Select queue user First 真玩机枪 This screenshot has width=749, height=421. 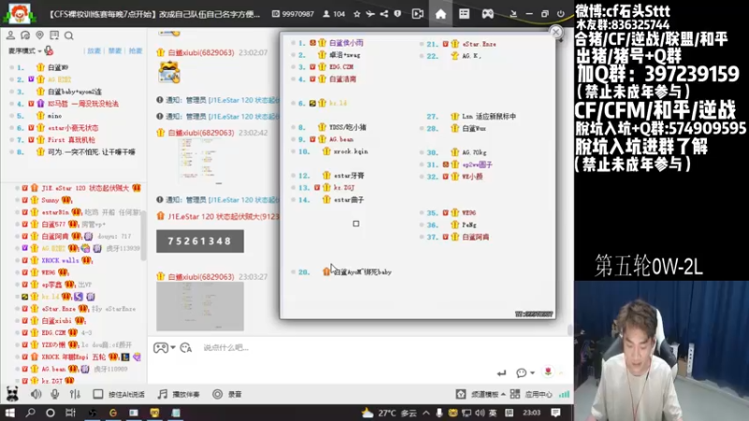(71, 139)
